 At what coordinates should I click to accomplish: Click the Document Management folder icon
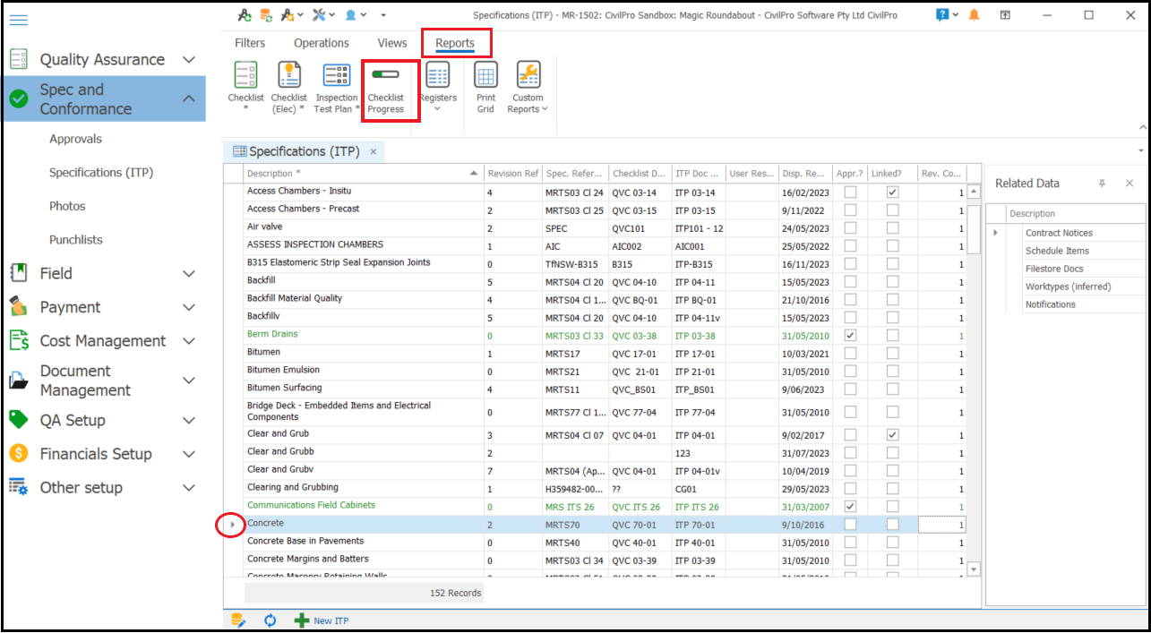click(19, 381)
